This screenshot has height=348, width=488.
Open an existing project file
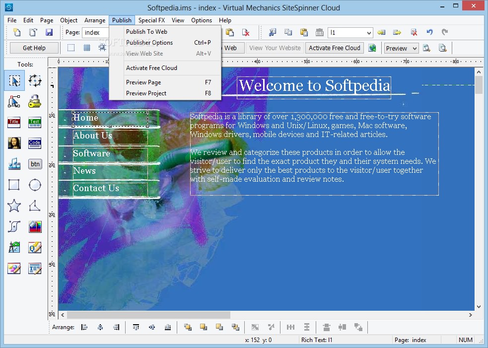[33, 32]
